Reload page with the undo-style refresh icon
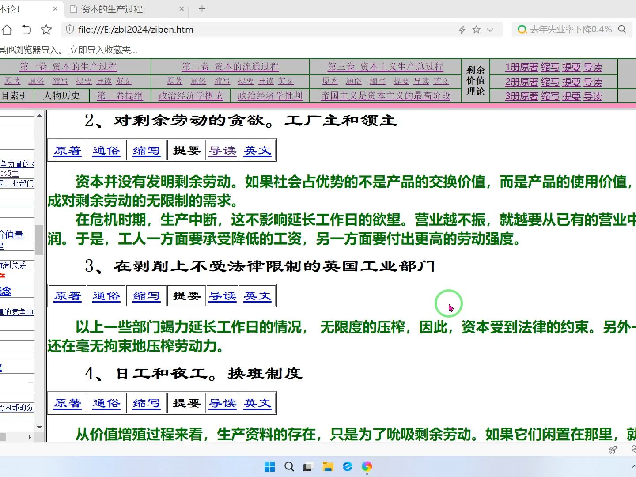The image size is (636, 477). coord(26,30)
